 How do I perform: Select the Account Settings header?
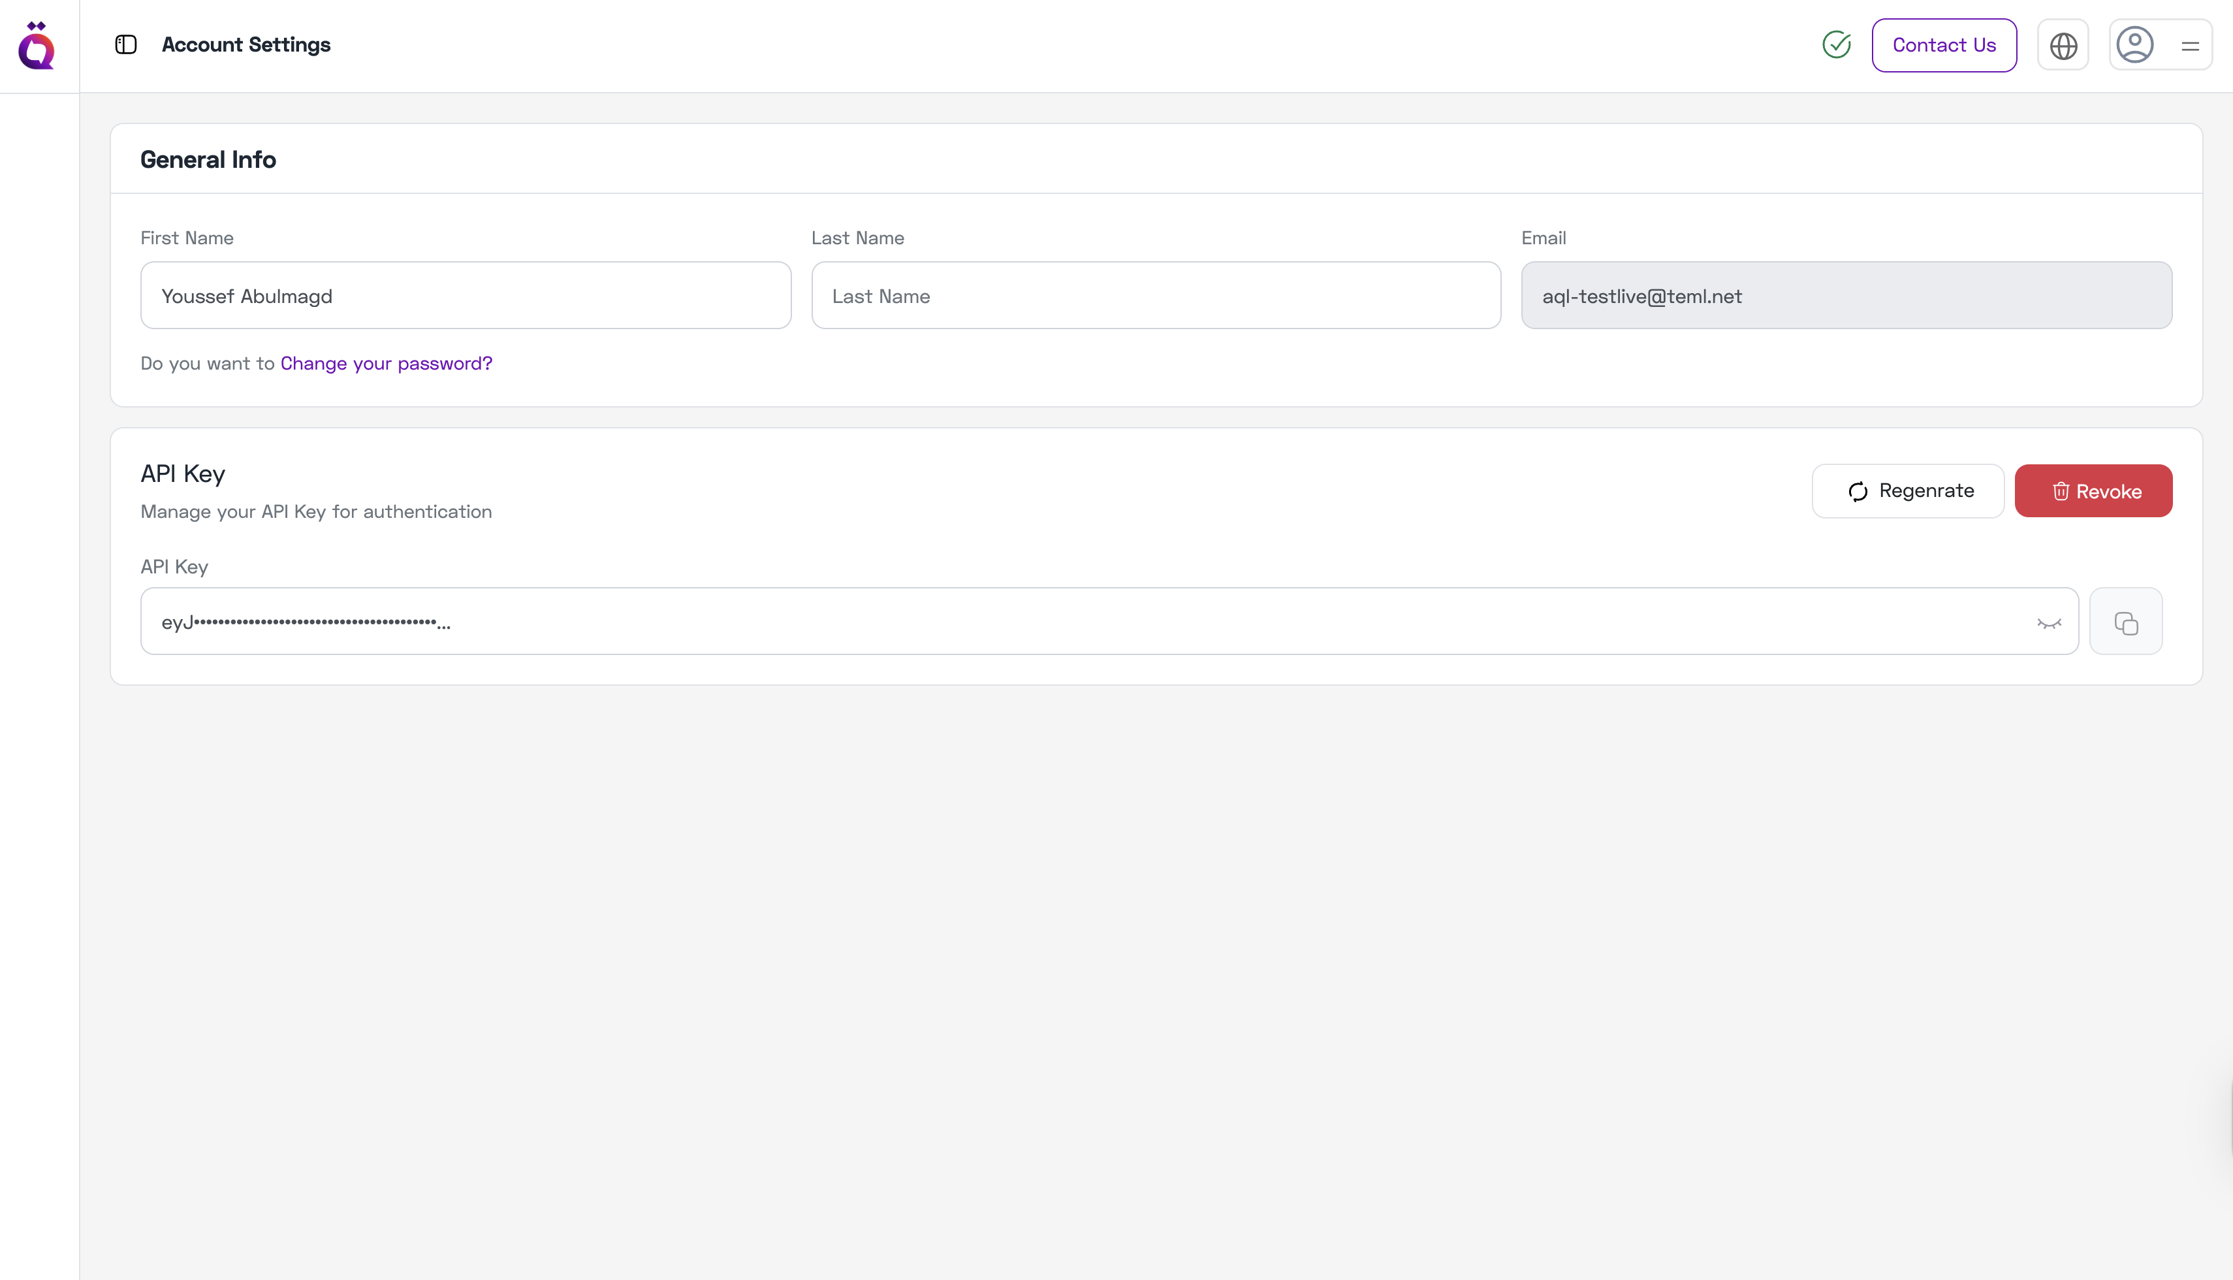coord(246,44)
